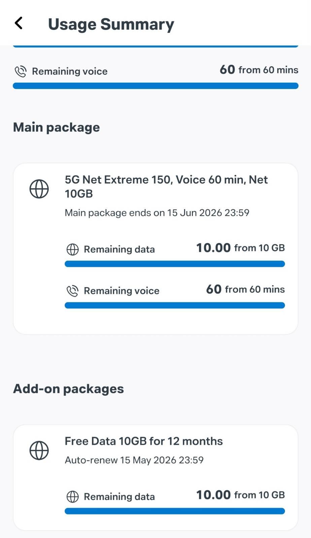Tap the Main package Remaining data progress bar
311x538 pixels.
click(175, 264)
